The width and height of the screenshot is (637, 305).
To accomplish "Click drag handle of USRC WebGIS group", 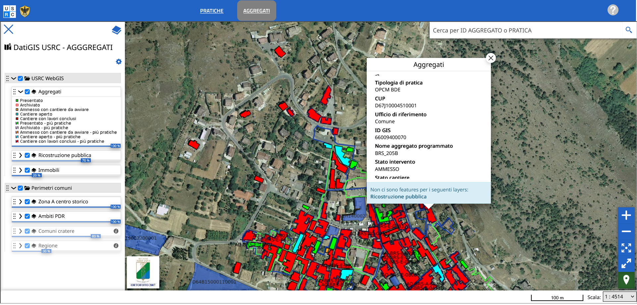I will [x=7, y=78].
